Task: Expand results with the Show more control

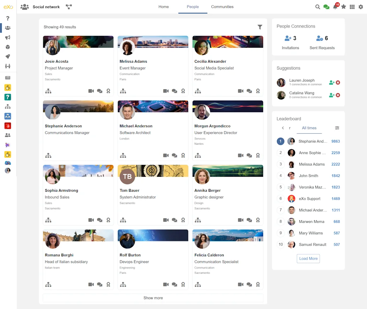Action: [x=153, y=298]
